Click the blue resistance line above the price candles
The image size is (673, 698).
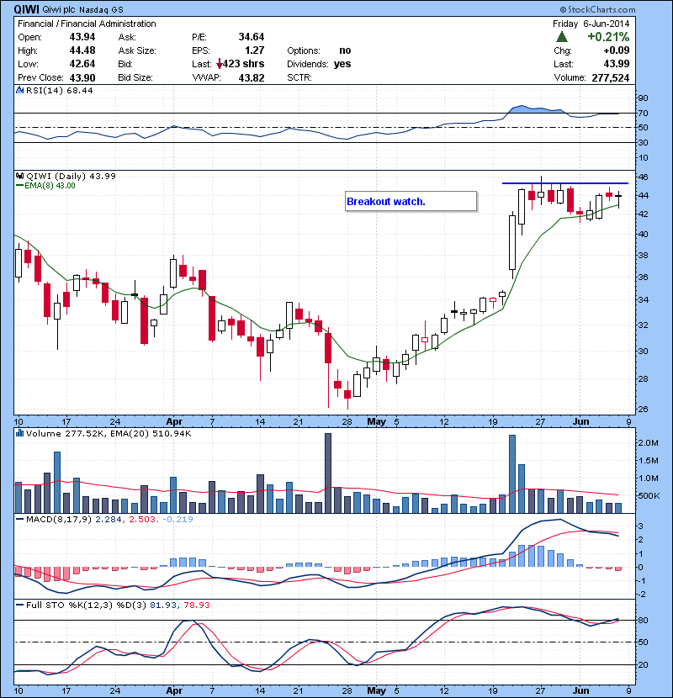tap(565, 183)
